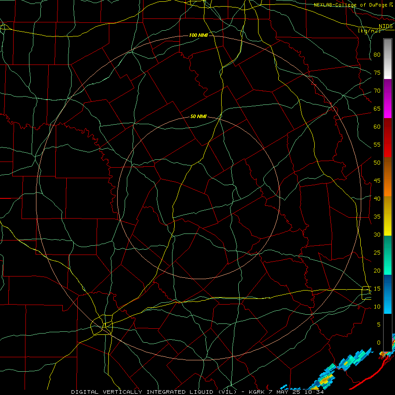The image size is (395, 395).
Task: Click the yellow segment of the color bar
Action: 388,216
